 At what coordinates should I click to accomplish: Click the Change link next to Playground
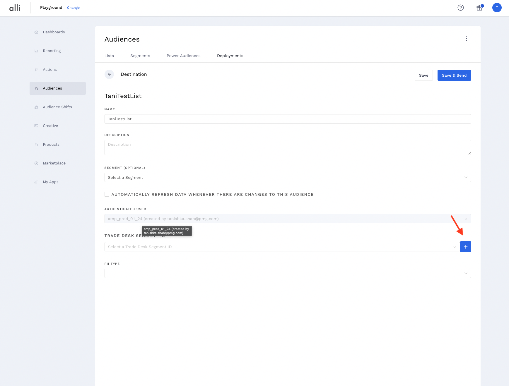click(73, 8)
